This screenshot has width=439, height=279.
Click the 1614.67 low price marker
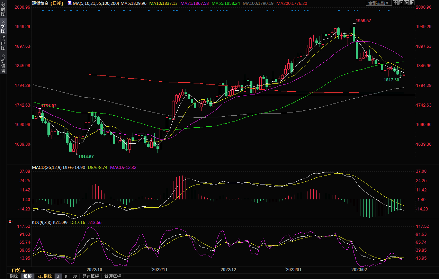coord(86,157)
